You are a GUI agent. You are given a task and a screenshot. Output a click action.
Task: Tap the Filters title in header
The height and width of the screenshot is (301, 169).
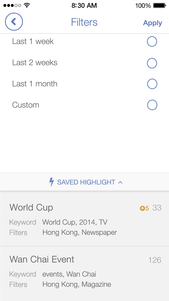[x=84, y=23]
